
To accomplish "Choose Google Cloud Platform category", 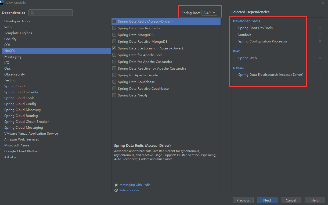I will (x=57, y=151).
